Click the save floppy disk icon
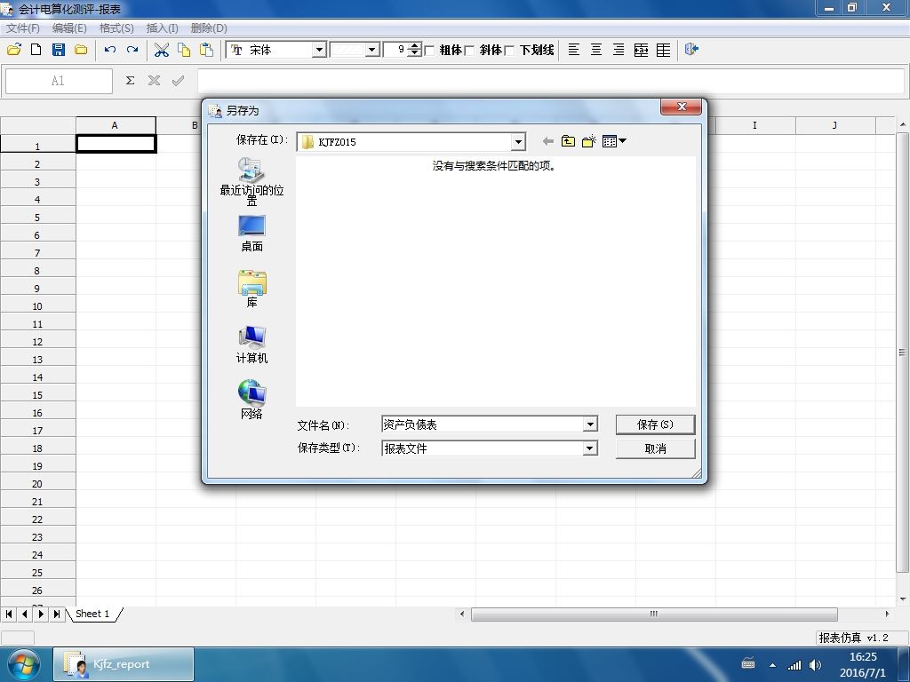Screen dimensions: 910x682 [x=59, y=50]
